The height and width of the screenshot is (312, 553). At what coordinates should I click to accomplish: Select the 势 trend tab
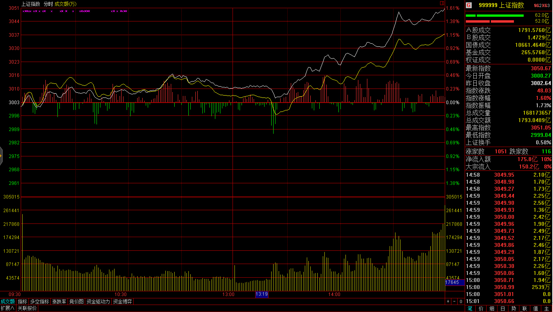[x=514, y=308]
